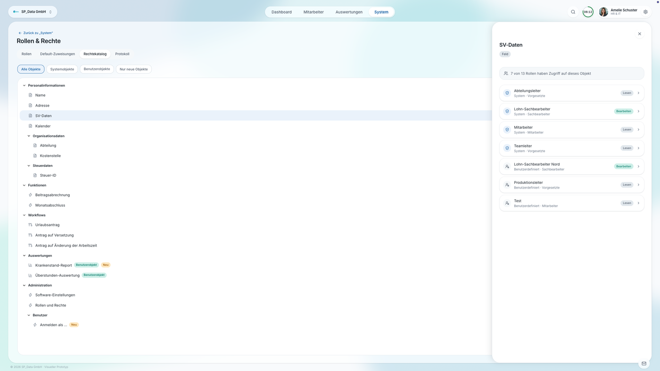Image resolution: width=660 pixels, height=371 pixels.
Task: Open the search icon in header
Action: [573, 12]
